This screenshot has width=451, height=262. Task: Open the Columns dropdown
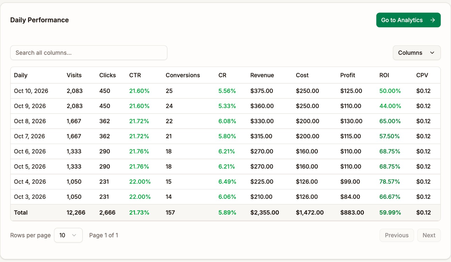[x=417, y=53]
